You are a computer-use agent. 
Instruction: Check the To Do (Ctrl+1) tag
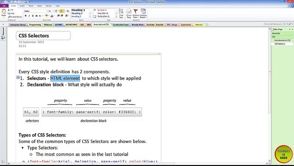click(x=102, y=17)
